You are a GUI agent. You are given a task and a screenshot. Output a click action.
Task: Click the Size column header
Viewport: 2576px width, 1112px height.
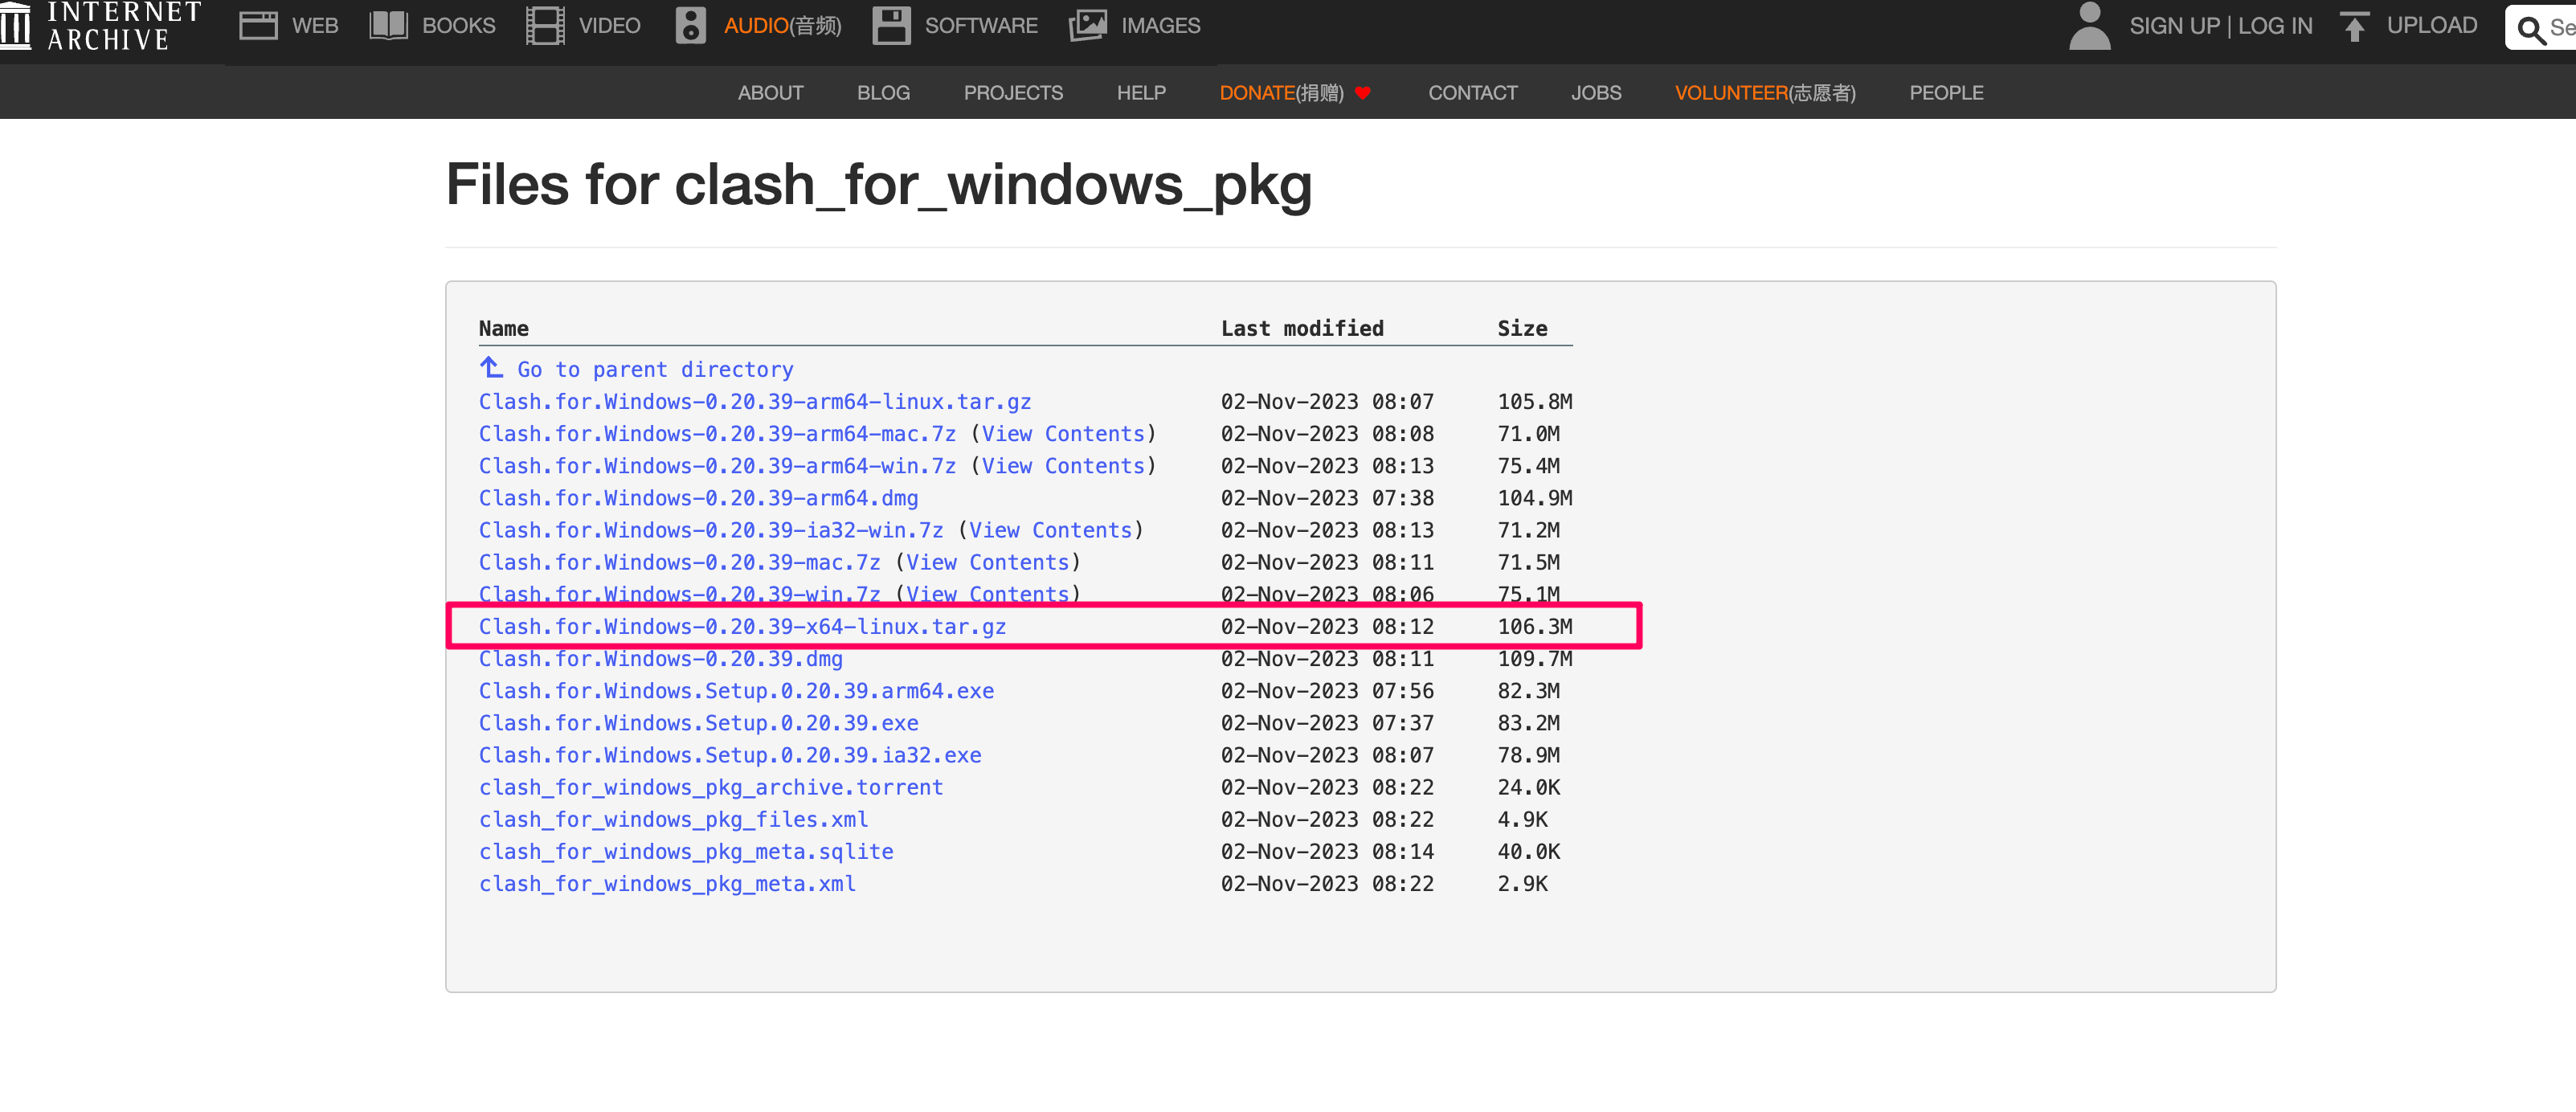pyautogui.click(x=1522, y=328)
